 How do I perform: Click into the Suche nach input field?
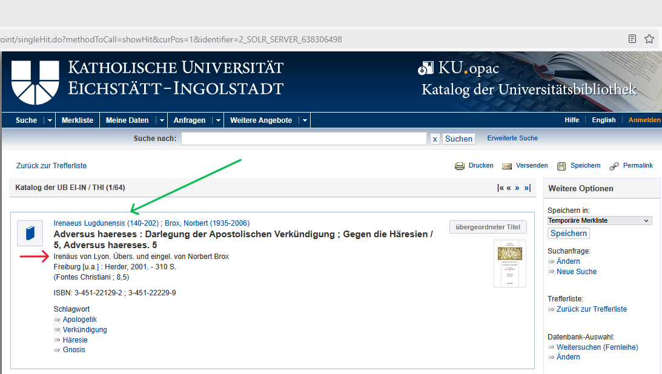click(x=304, y=139)
